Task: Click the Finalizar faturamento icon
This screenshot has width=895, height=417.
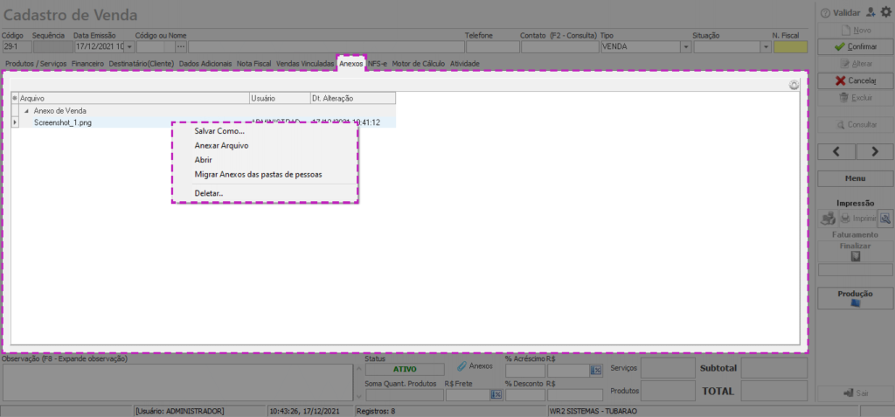Action: pos(856,257)
